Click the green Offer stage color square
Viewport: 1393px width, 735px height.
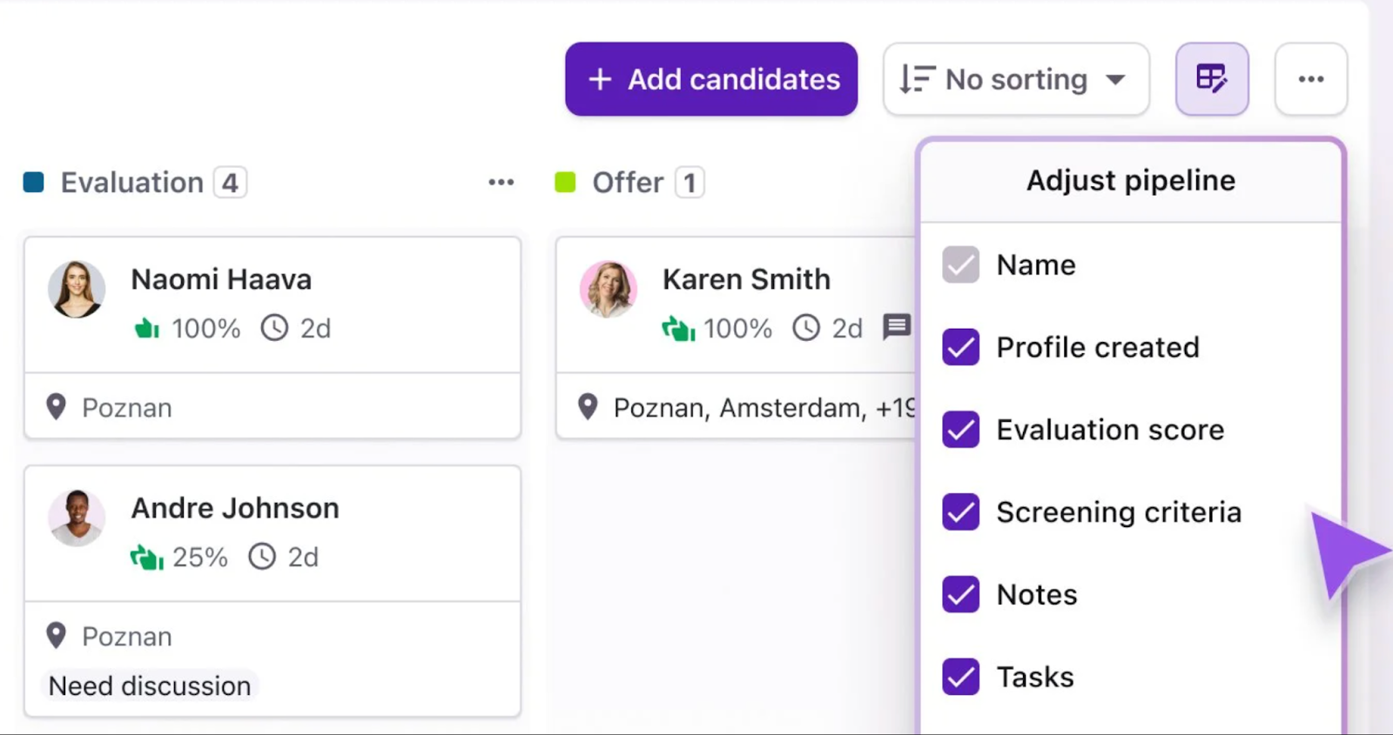565,183
